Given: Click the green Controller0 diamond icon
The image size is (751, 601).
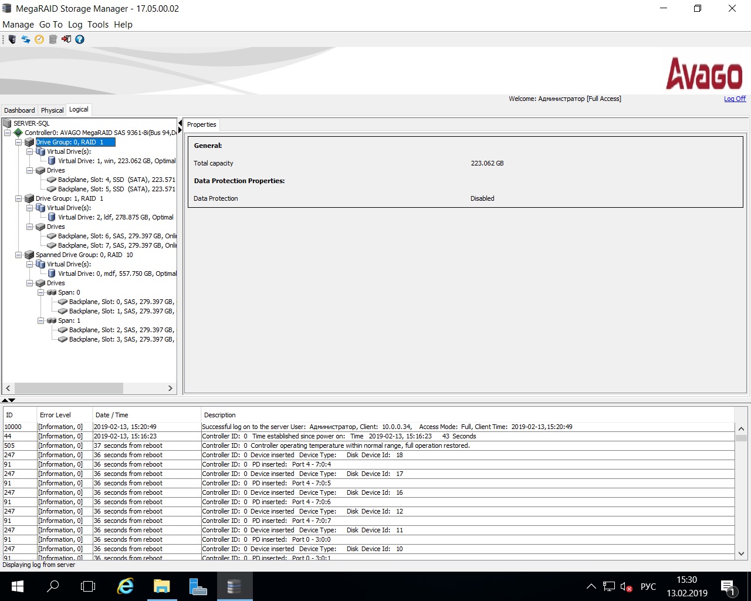Looking at the screenshot, I should click(x=18, y=133).
